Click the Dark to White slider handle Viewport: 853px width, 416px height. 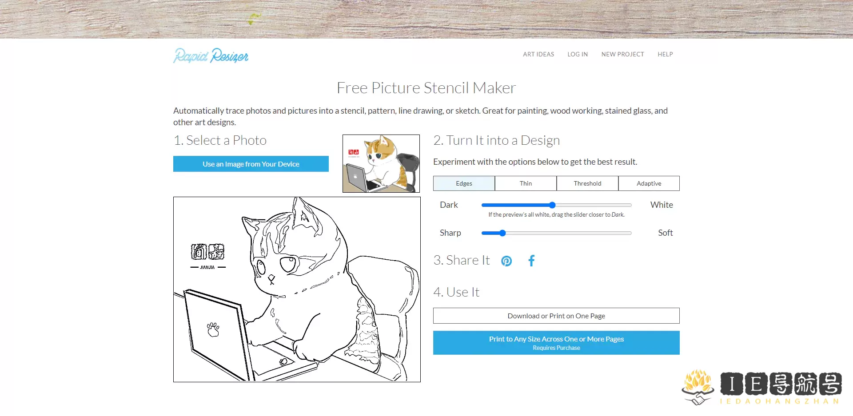(x=552, y=205)
